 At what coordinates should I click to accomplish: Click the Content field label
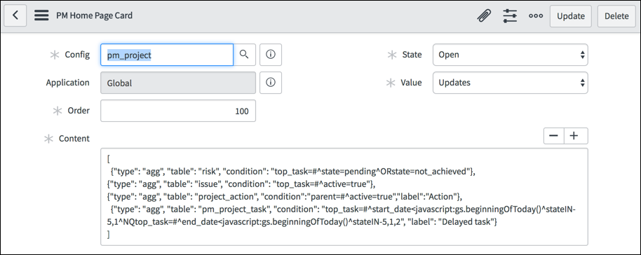[x=74, y=139]
